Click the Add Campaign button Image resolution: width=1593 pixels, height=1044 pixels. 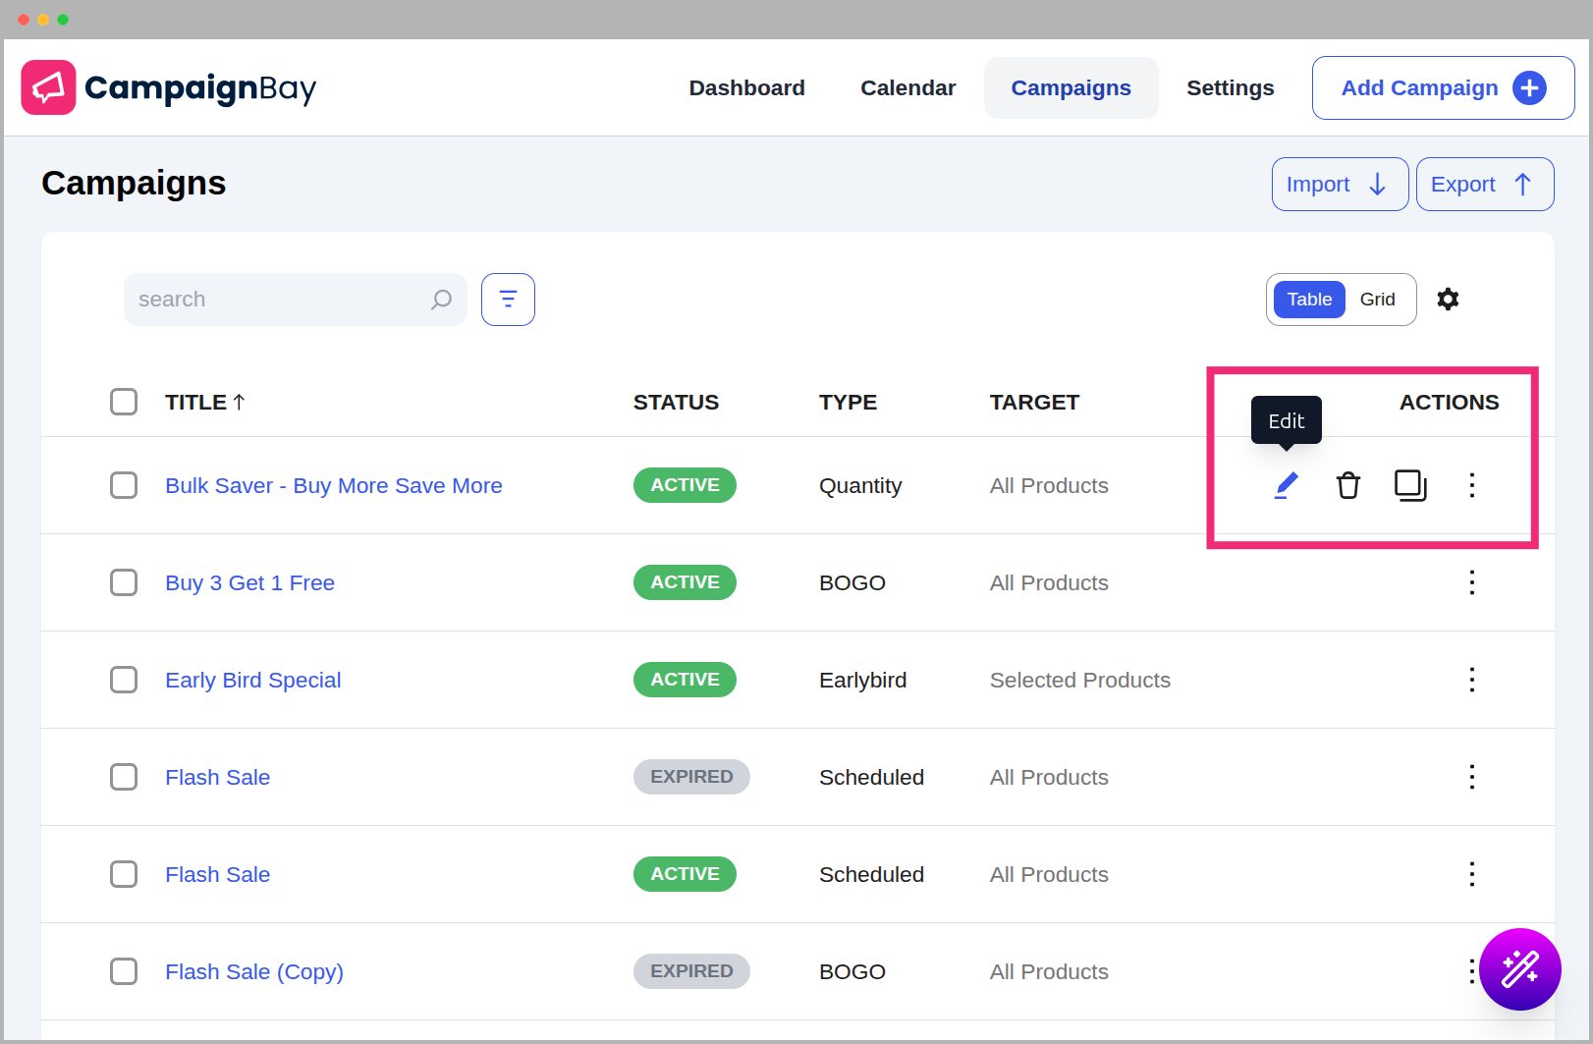1443,88
